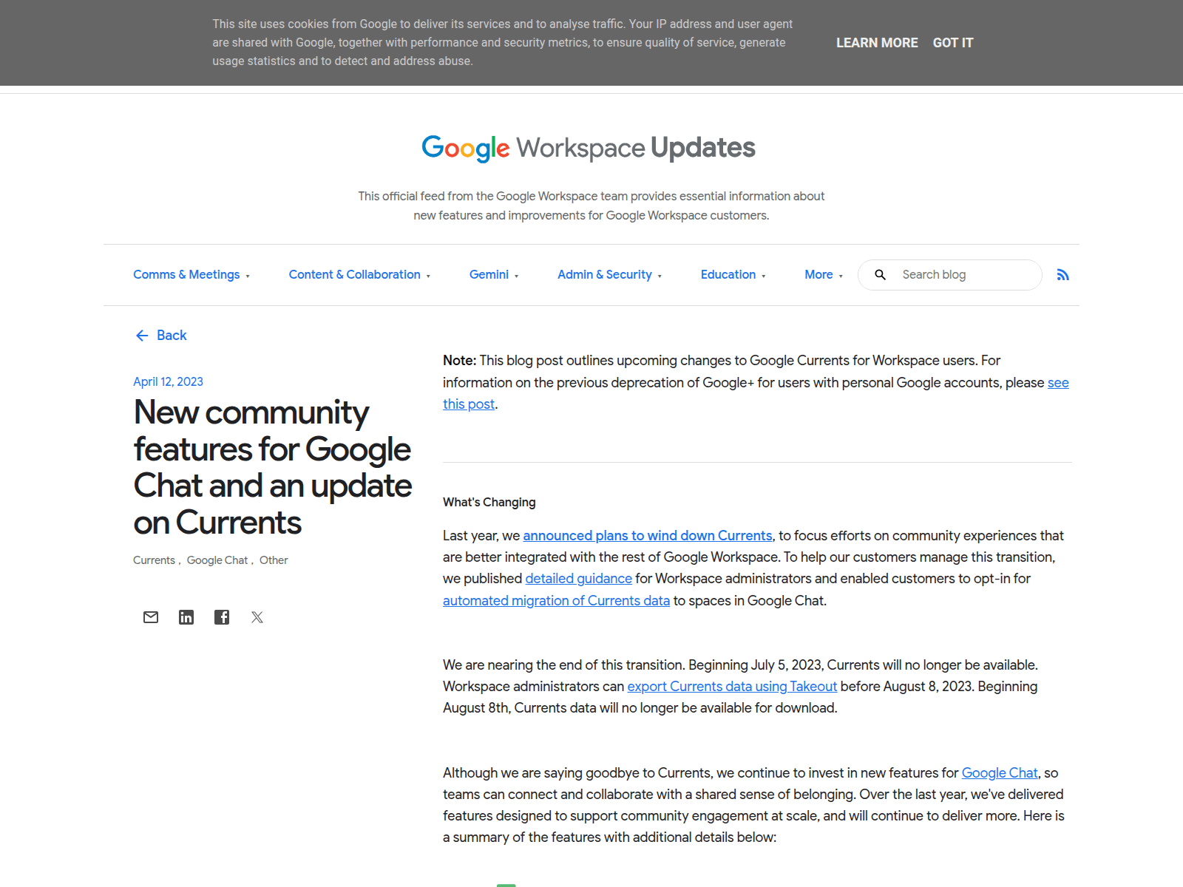Select the Currents label tag
Image resolution: width=1183 pixels, height=887 pixels.
154,560
